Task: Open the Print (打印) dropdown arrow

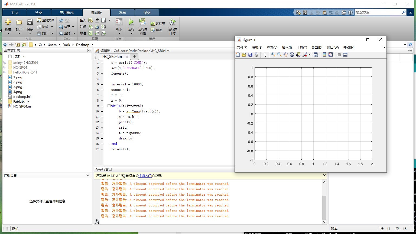Action: tap(52, 33)
